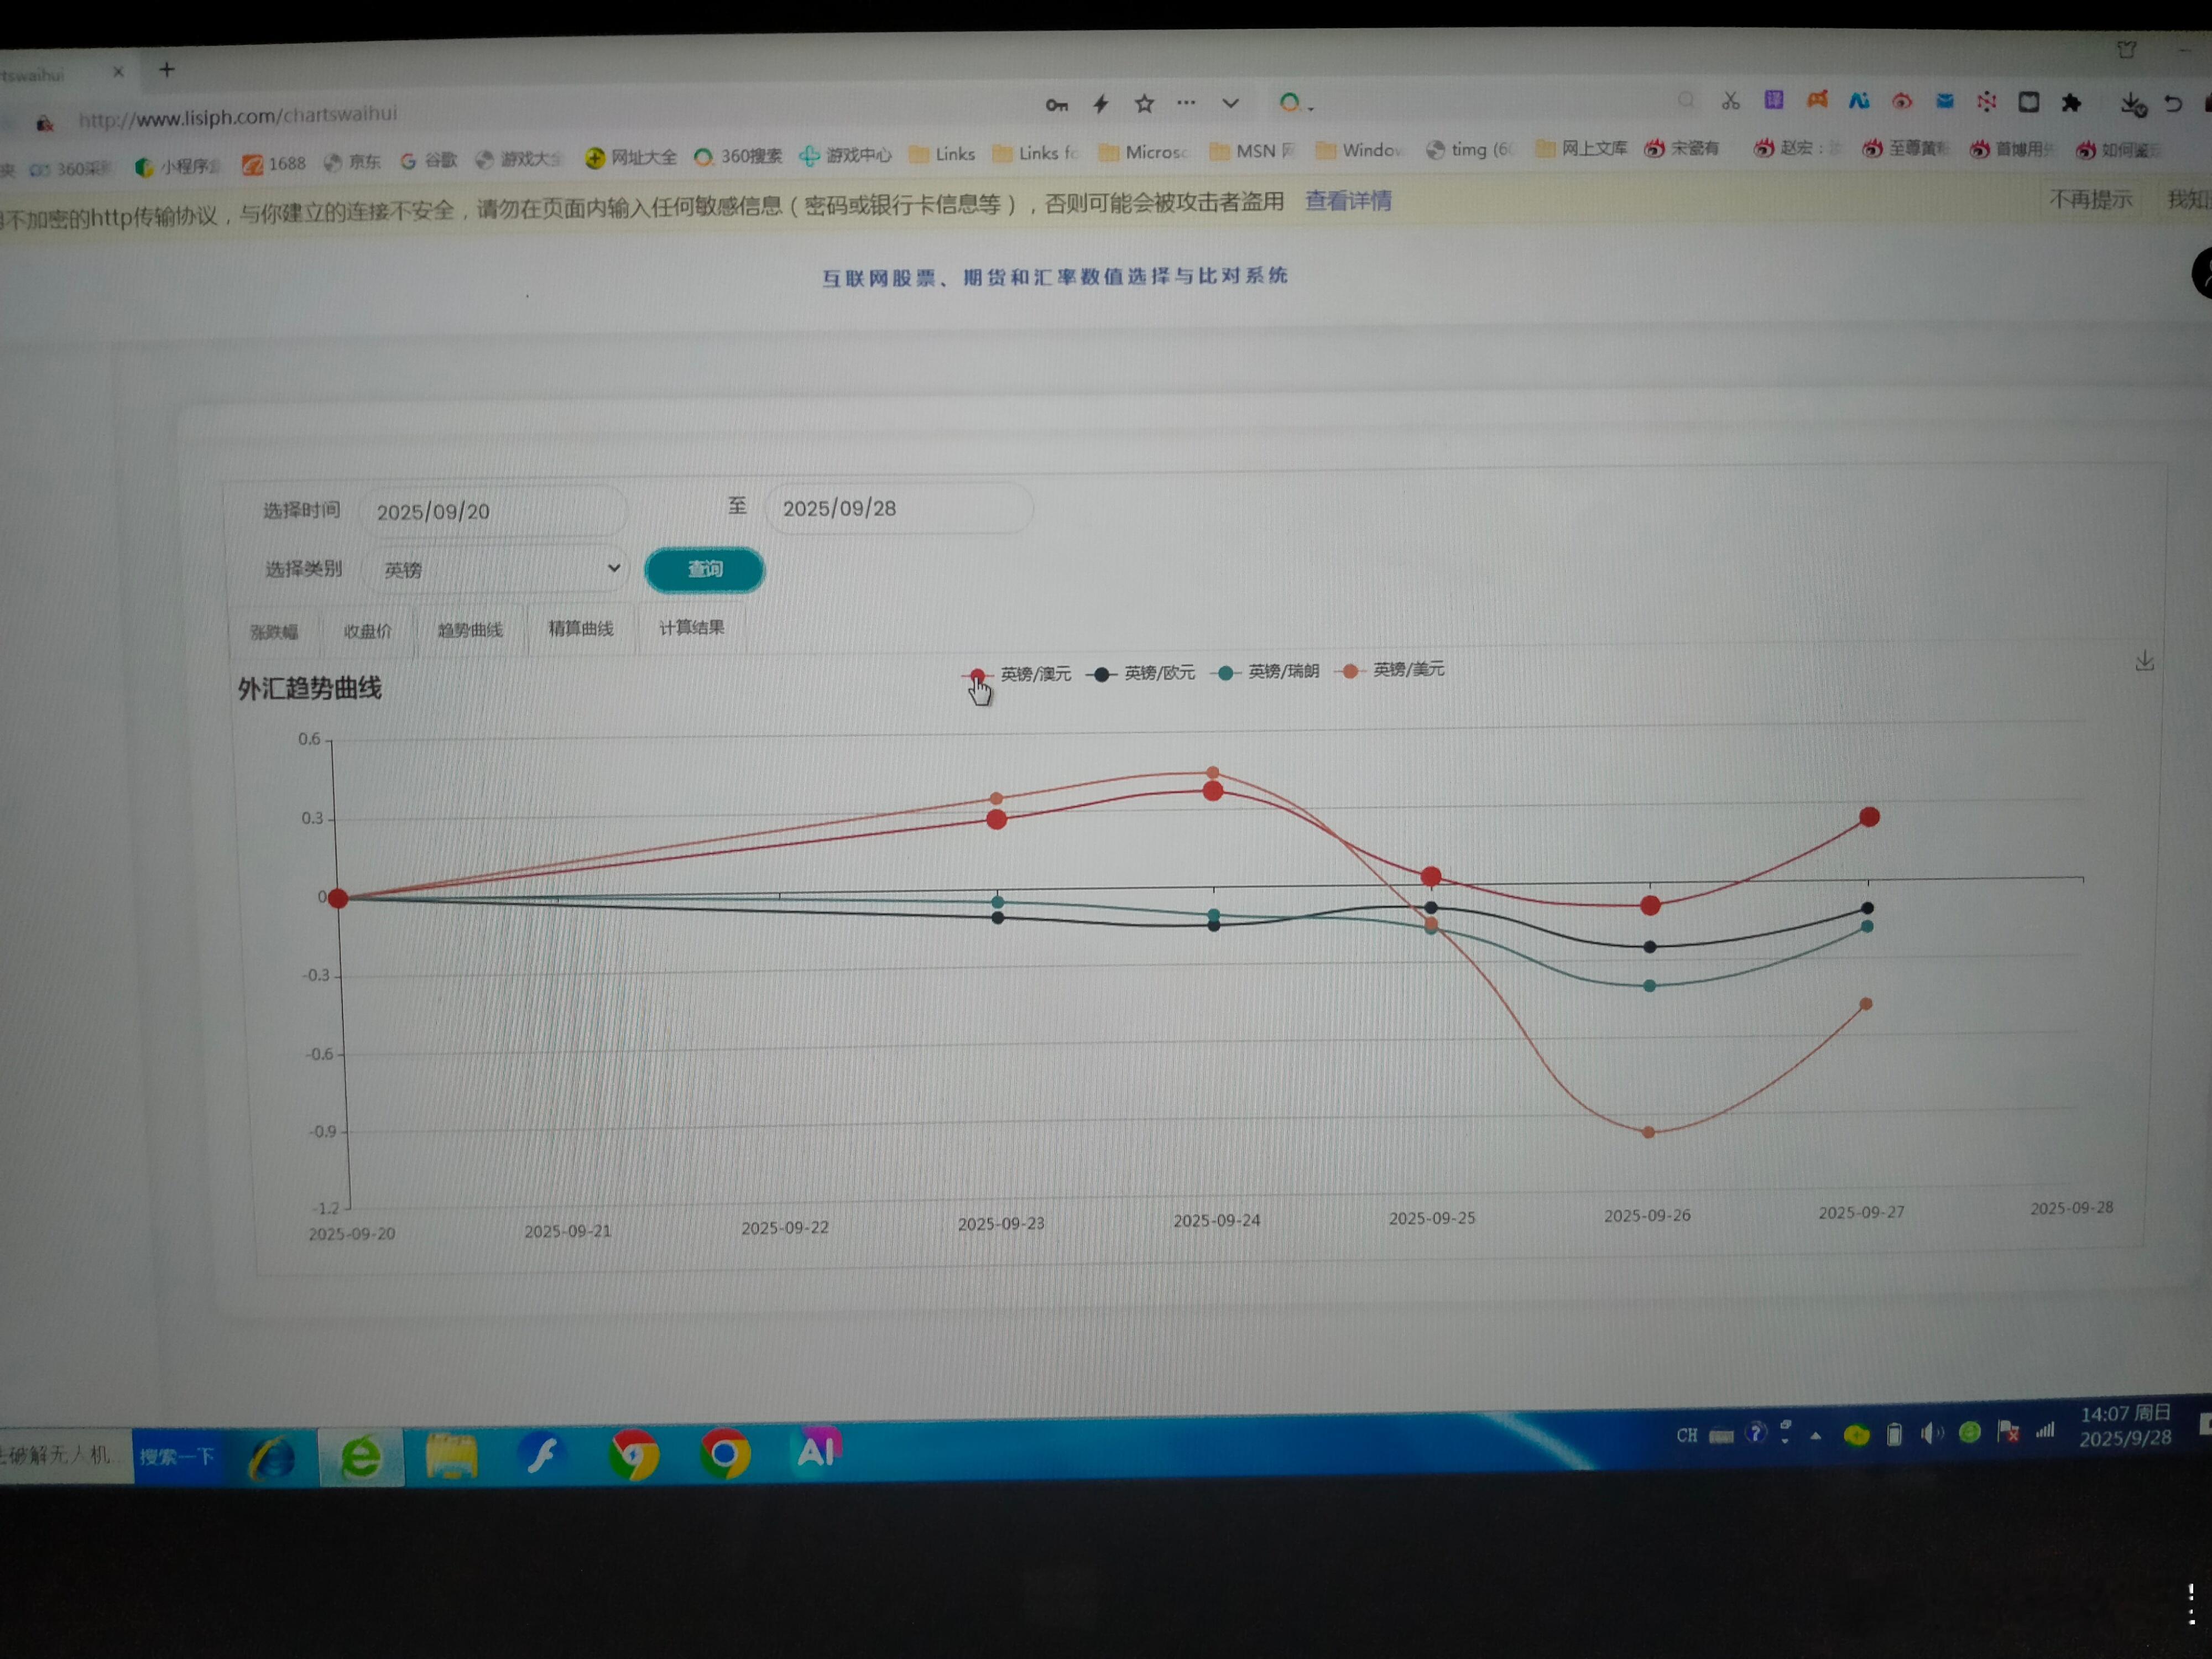Click the red network-nodes extension icon
The height and width of the screenshot is (1659, 2212).
(x=1987, y=101)
